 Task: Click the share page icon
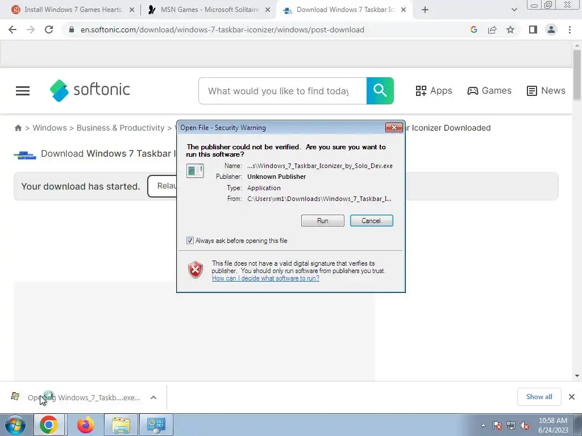[x=492, y=30]
